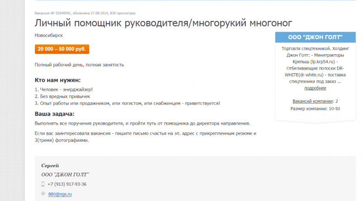Click italic ООО "ДЖОН ГОЛТ" in contact block
Image resolution: width=362 pixels, height=201 pixels.
[x=65, y=175]
